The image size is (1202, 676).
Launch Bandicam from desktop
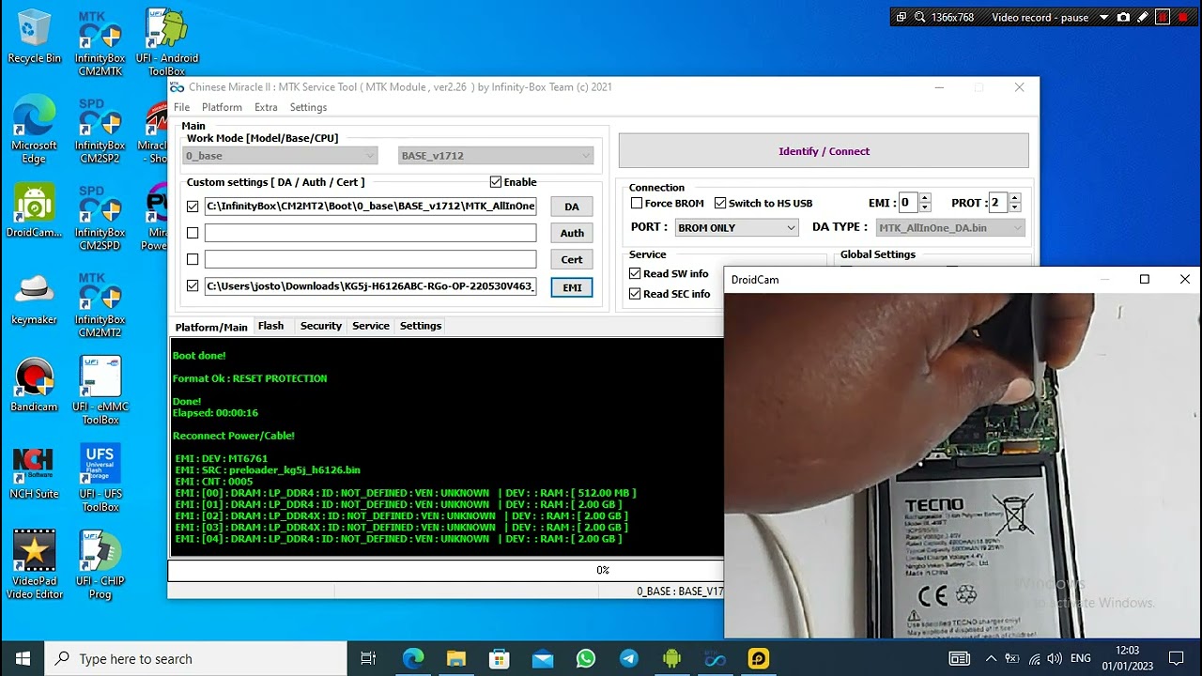(x=34, y=386)
